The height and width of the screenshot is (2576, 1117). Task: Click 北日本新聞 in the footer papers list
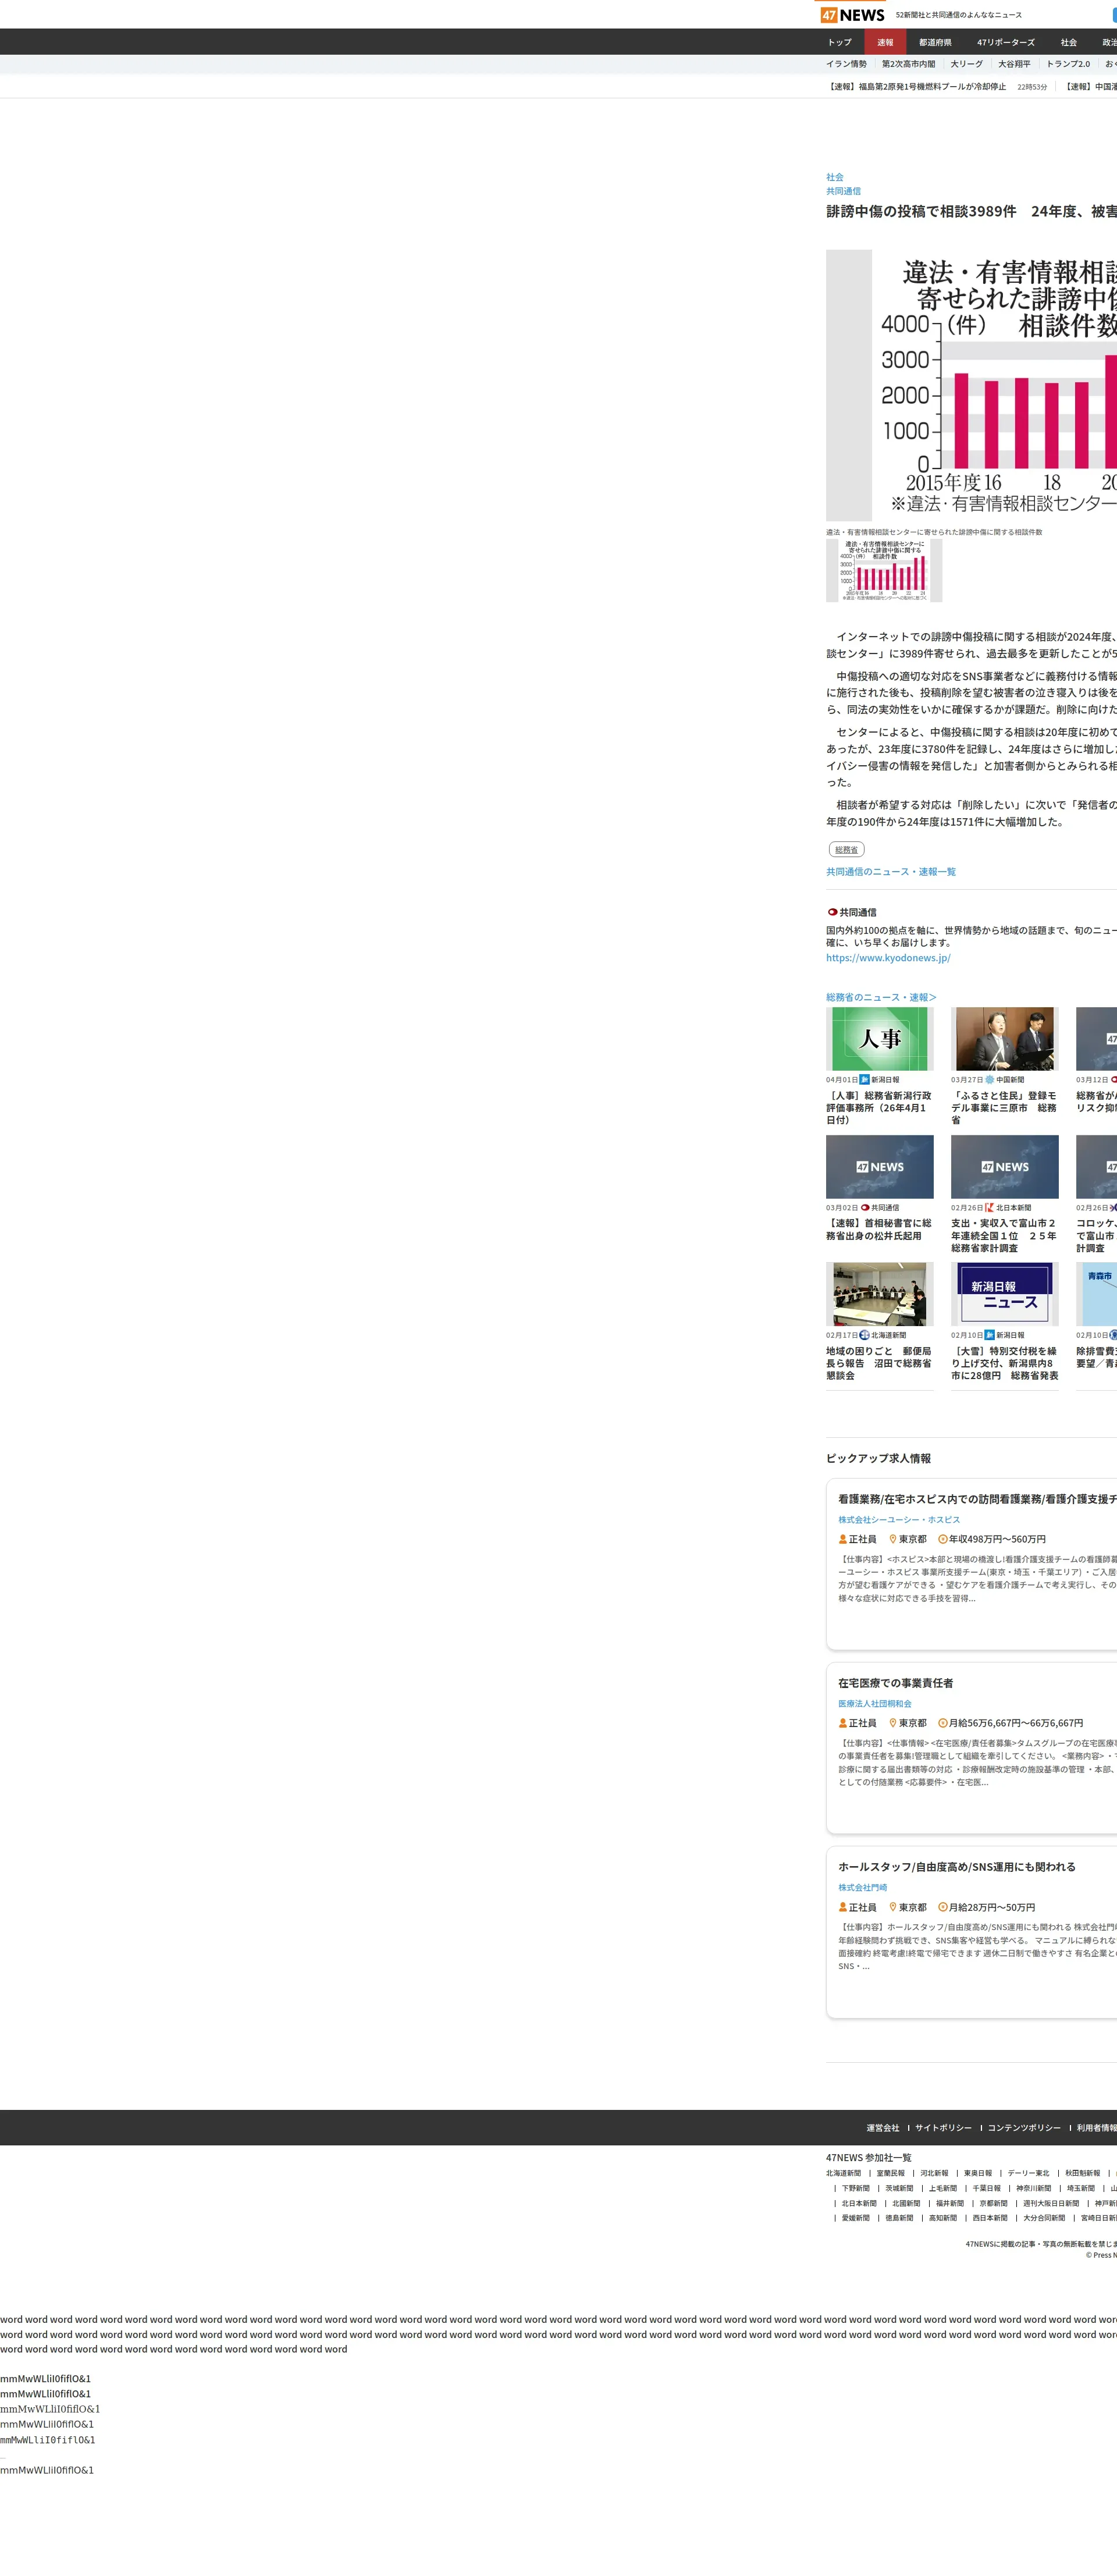pyautogui.click(x=859, y=2203)
